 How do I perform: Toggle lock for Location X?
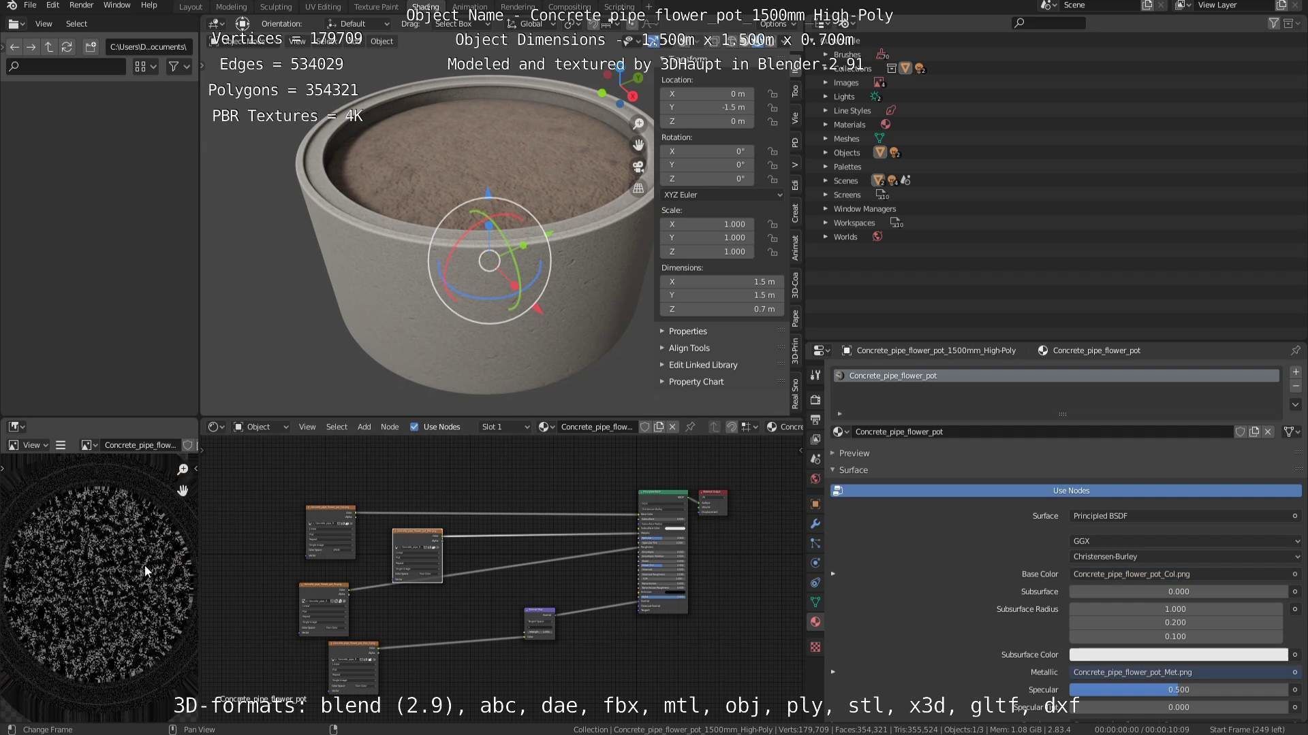tap(773, 94)
